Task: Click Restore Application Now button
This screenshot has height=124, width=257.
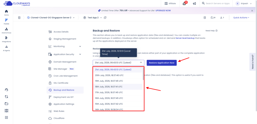Action: pos(162,63)
